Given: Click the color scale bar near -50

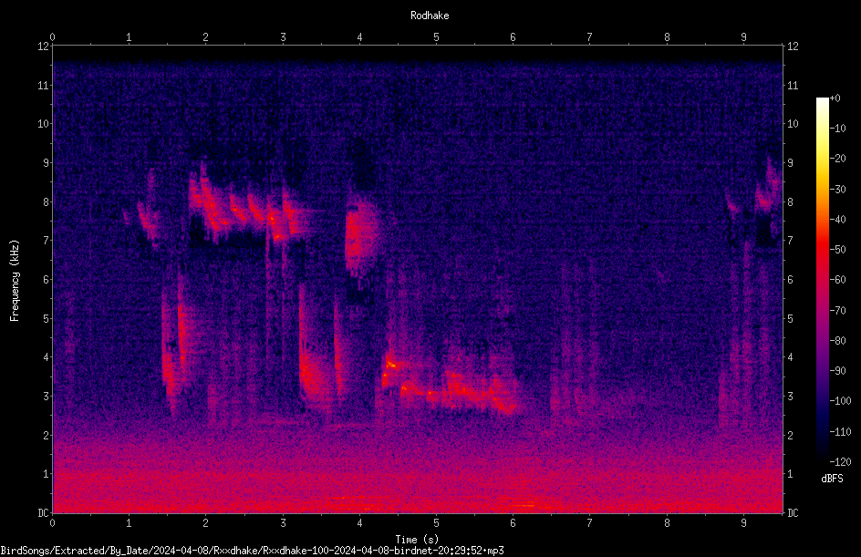Looking at the screenshot, I should click(822, 249).
